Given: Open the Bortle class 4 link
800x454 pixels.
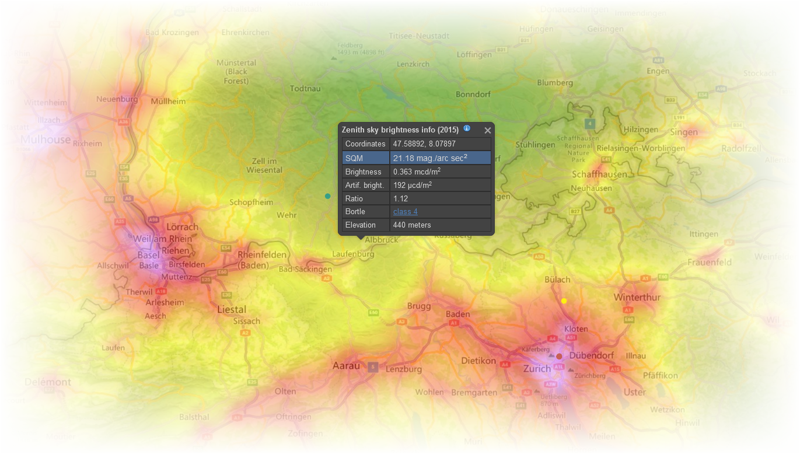Looking at the screenshot, I should 405,212.
